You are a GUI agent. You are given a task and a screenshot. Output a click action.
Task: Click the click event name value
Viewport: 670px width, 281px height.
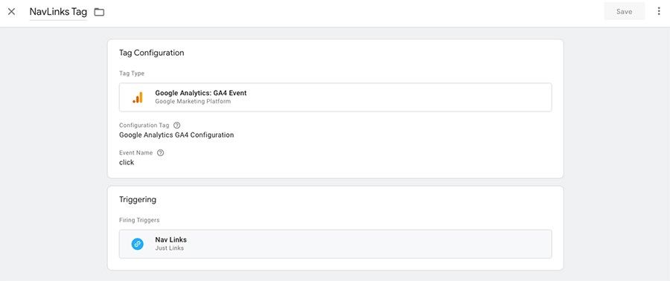point(127,163)
